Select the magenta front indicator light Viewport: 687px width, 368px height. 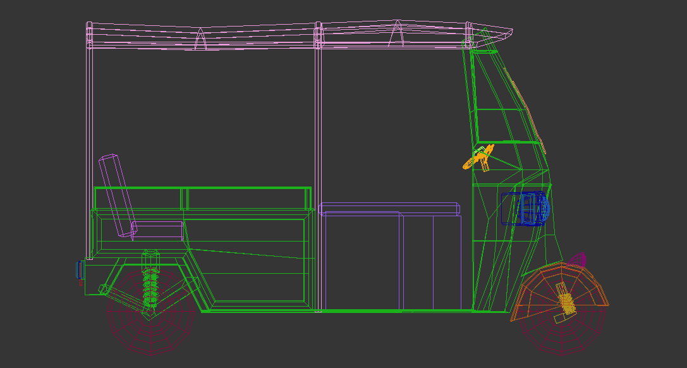coord(578,260)
